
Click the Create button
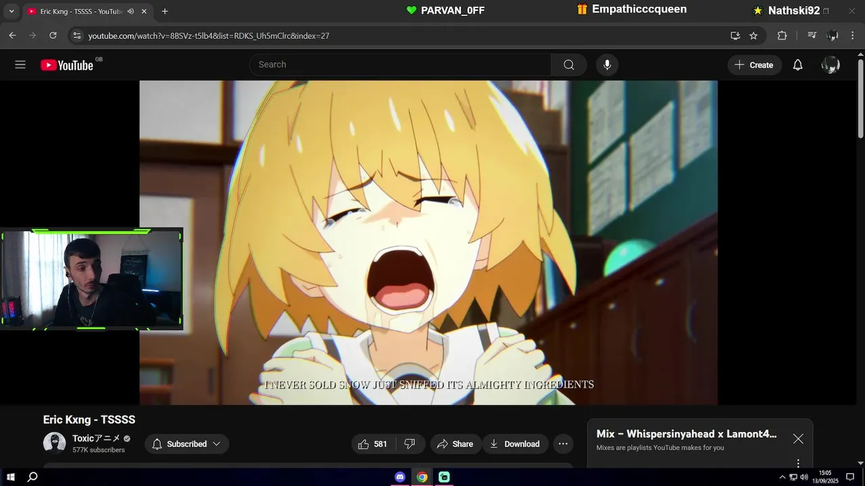point(754,65)
